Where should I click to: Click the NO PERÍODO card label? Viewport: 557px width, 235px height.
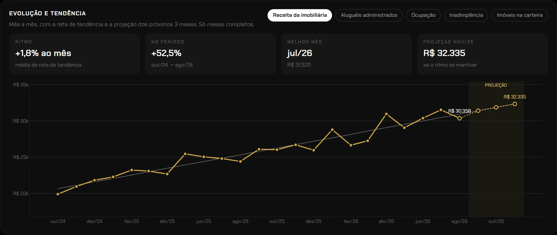pos(168,42)
